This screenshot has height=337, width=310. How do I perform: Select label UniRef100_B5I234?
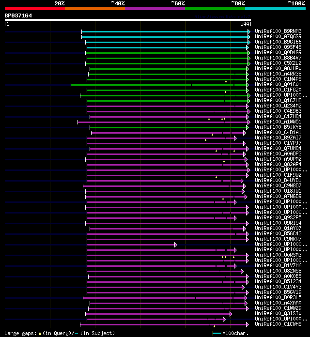click(278, 281)
